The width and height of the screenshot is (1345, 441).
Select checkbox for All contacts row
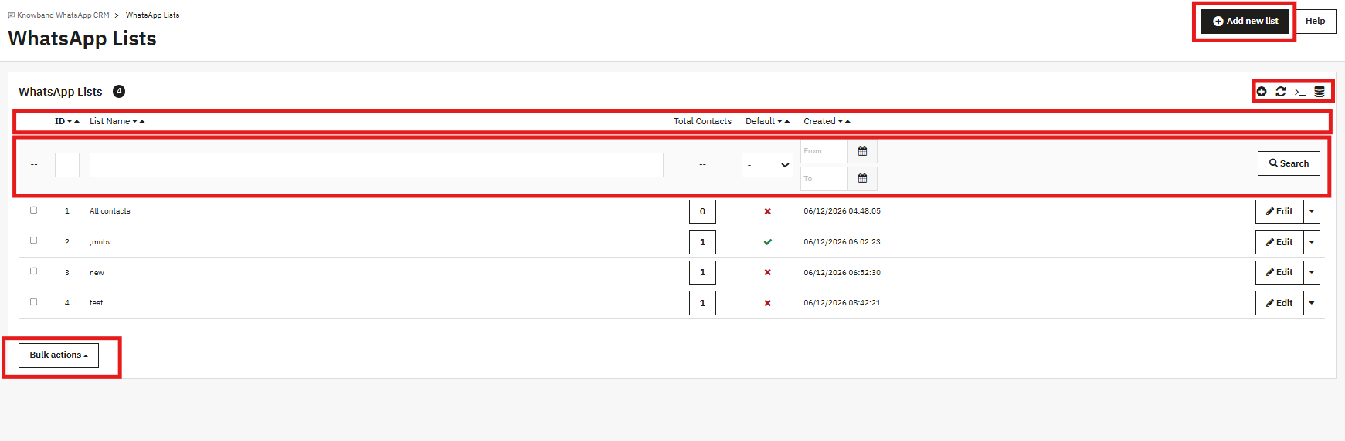[x=33, y=210]
